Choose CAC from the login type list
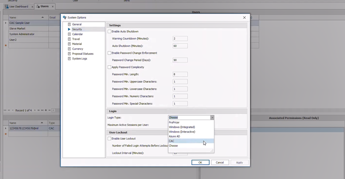This screenshot has width=345, height=179. 172,141
